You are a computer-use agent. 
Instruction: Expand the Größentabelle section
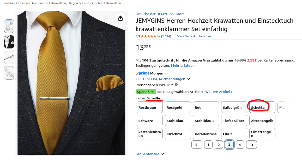[x=150, y=154]
